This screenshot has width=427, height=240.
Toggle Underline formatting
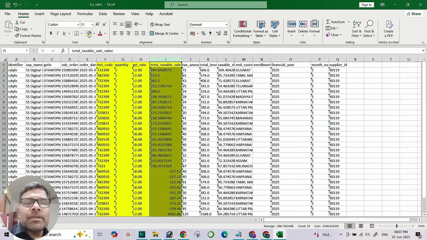pyautogui.click(x=64, y=33)
